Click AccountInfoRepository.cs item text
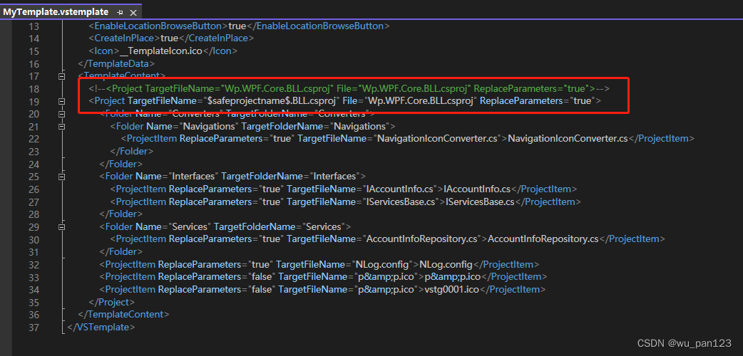Image resolution: width=743 pixels, height=356 pixels. [543, 239]
